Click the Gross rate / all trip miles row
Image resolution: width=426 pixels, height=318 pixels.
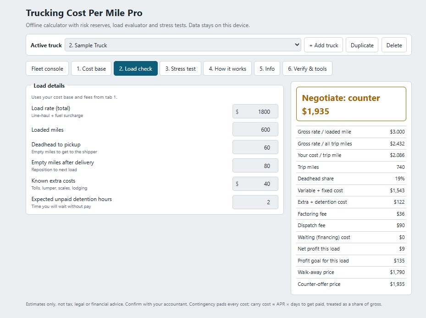(x=351, y=144)
